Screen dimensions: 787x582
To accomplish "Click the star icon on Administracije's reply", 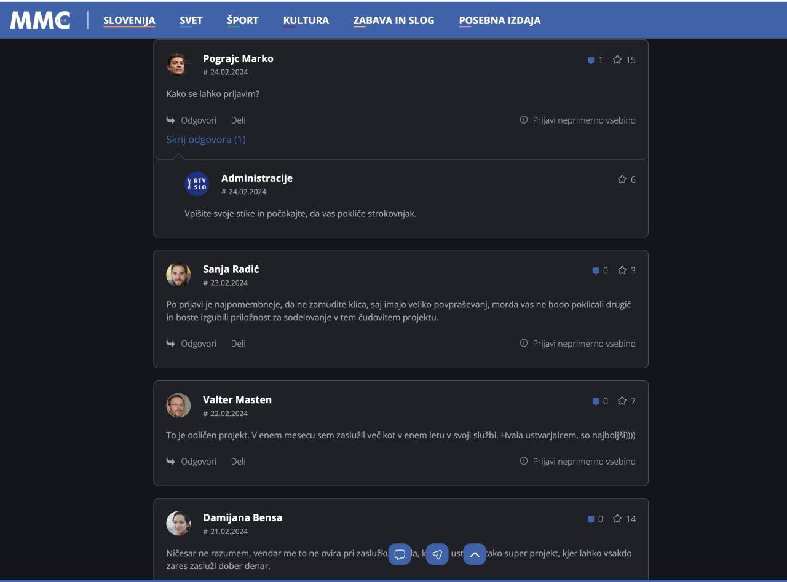I will pos(622,179).
